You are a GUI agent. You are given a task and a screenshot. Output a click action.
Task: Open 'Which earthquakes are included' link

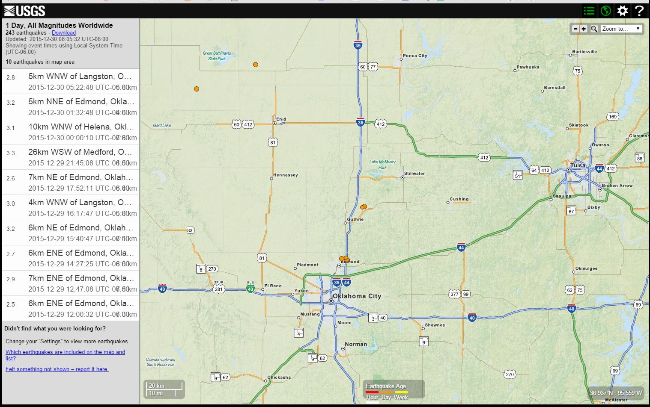(x=65, y=355)
